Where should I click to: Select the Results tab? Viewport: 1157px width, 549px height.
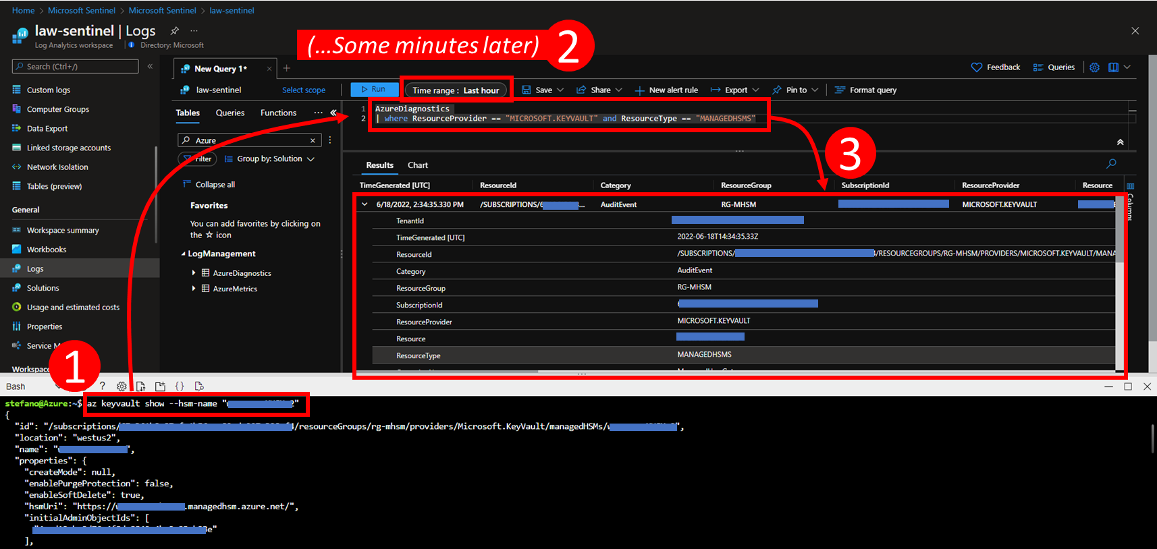pyautogui.click(x=379, y=165)
